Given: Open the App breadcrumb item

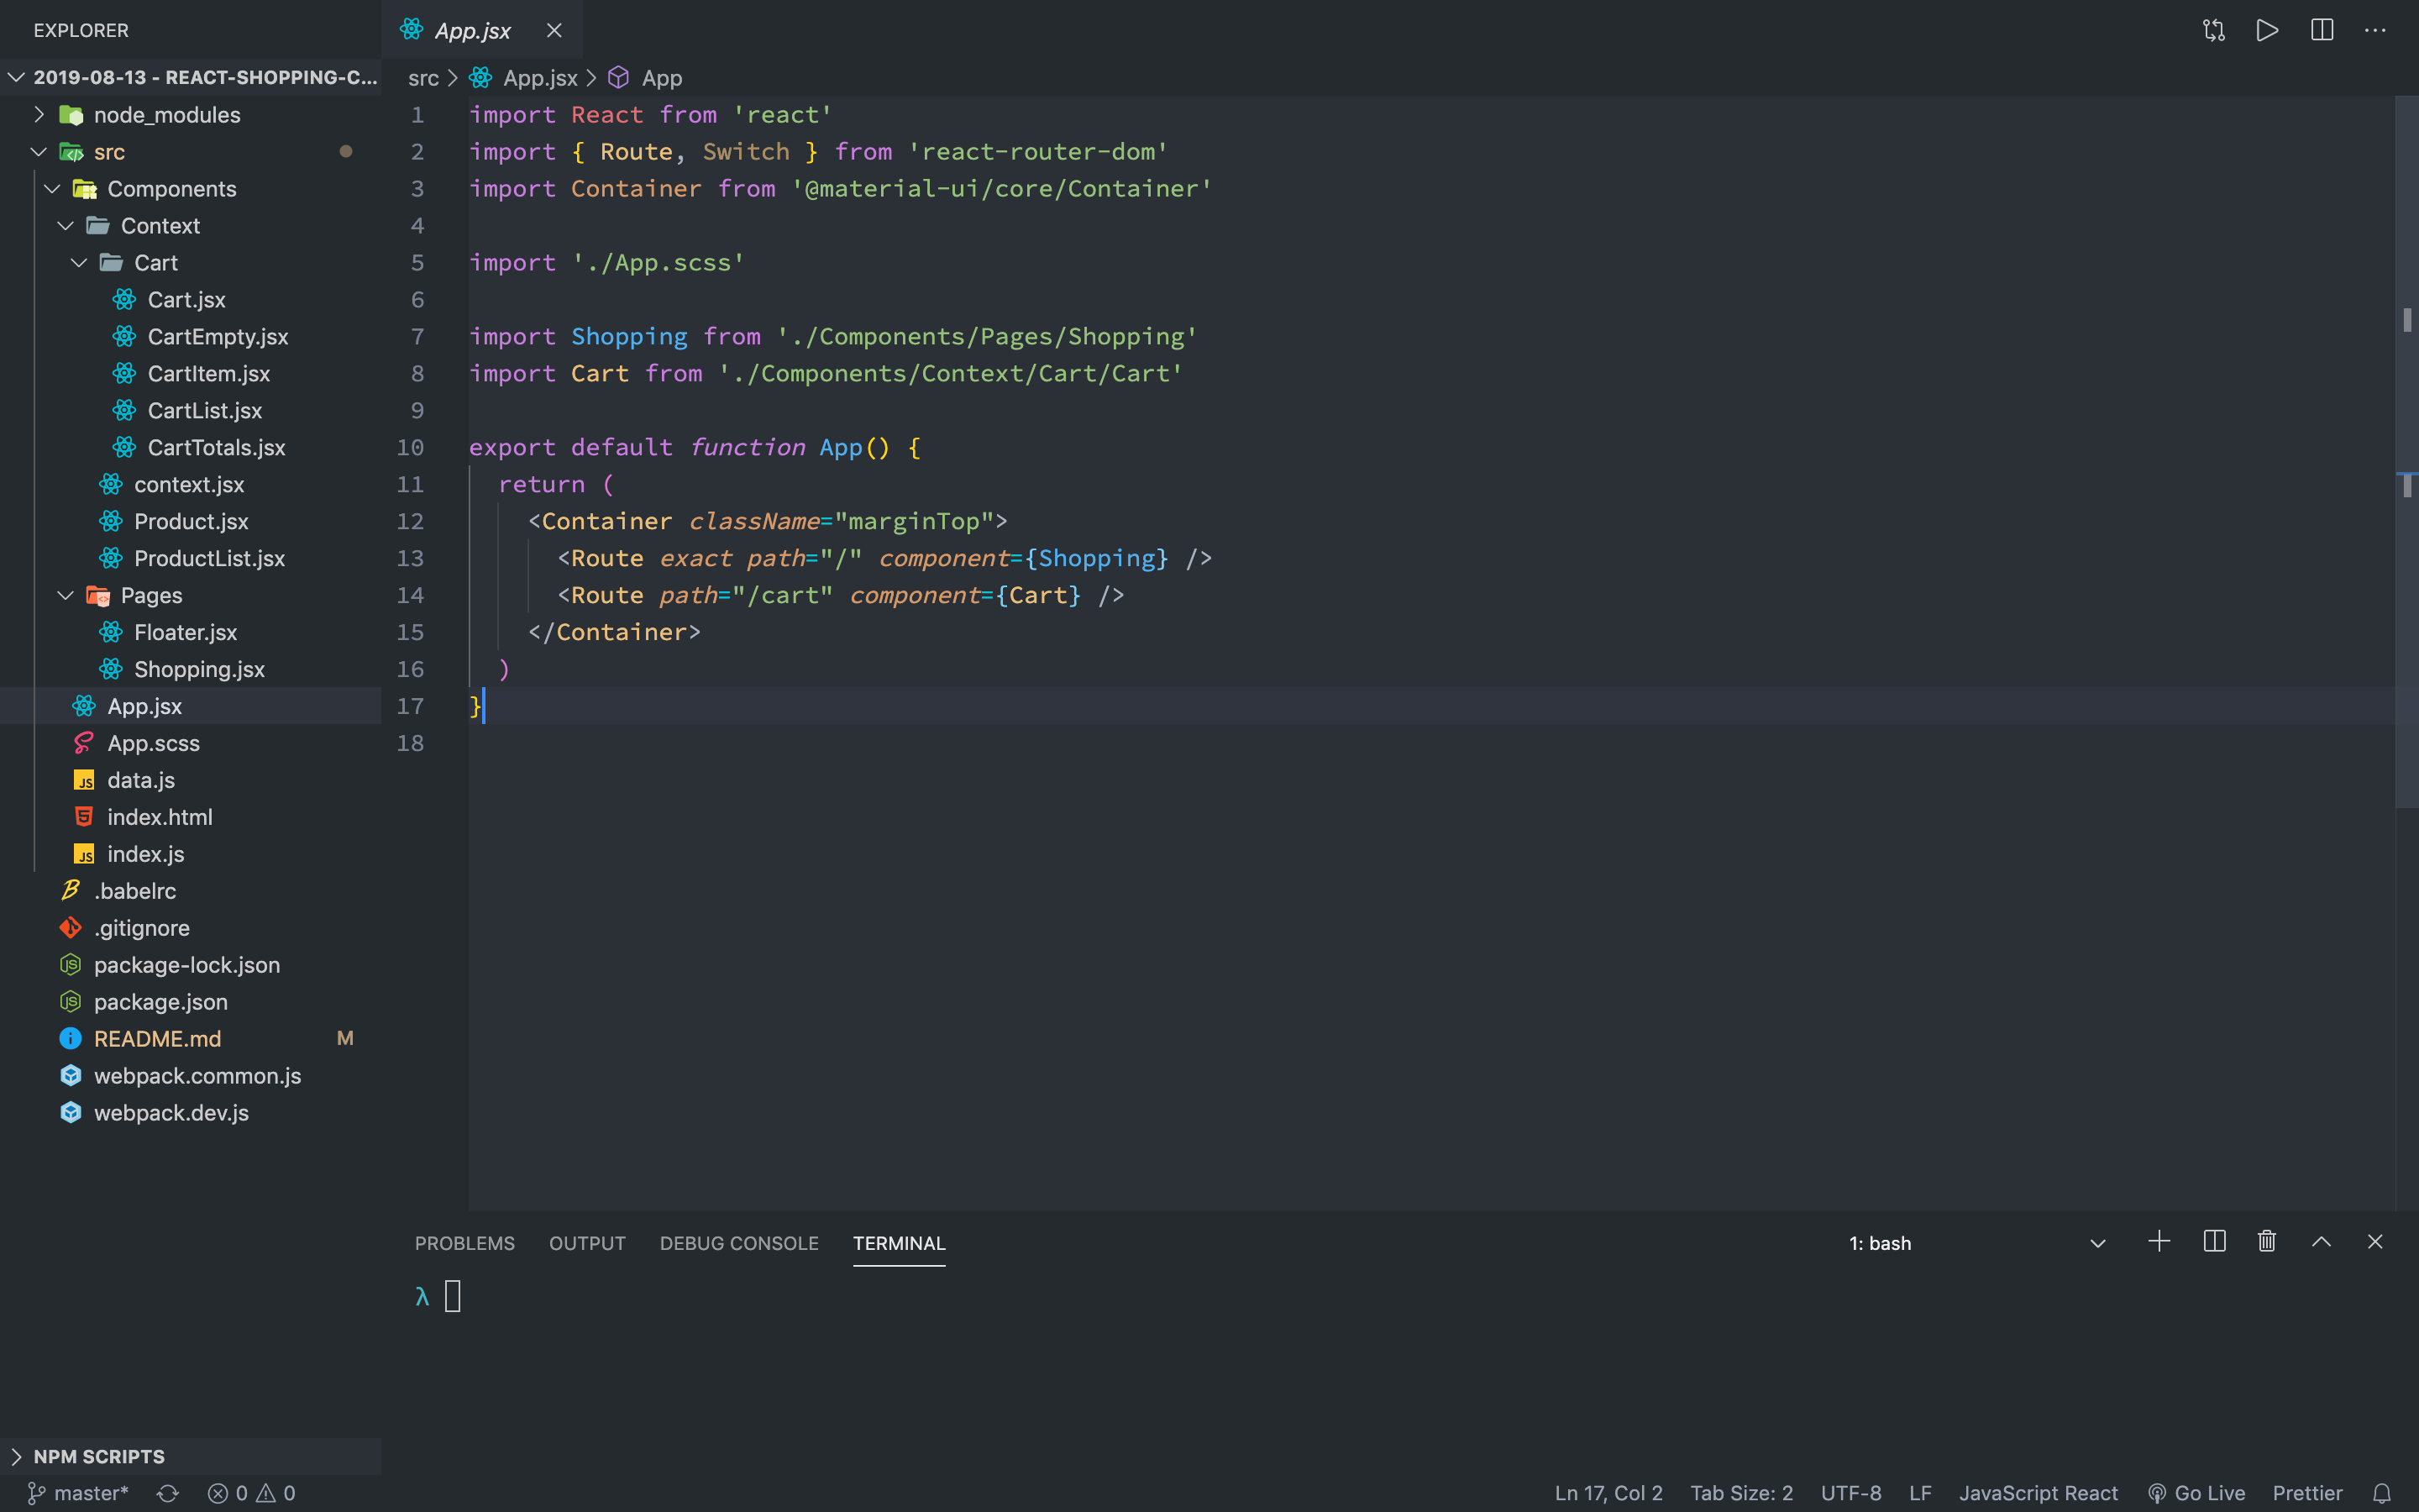Looking at the screenshot, I should (x=661, y=77).
